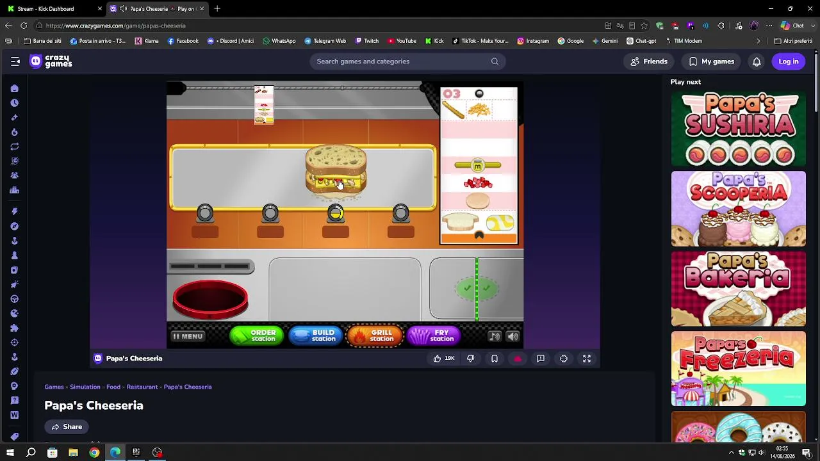Open the Twitch bookmark

(367, 41)
